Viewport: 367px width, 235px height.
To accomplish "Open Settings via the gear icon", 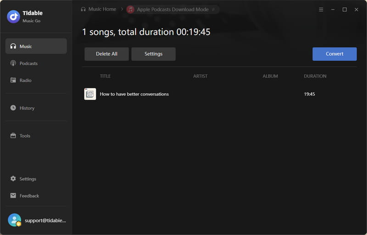I will pos(13,178).
